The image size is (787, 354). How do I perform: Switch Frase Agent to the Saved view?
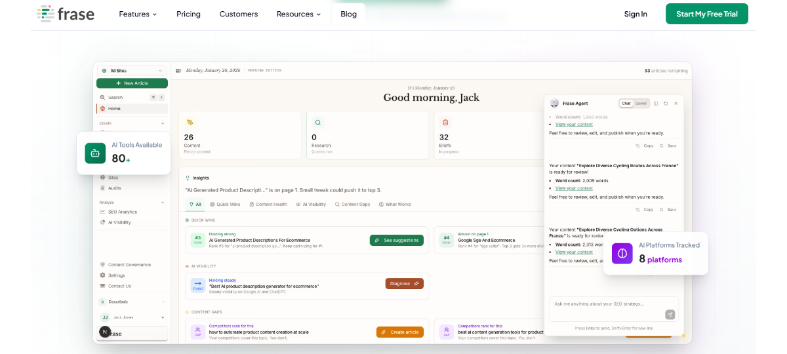[641, 104]
